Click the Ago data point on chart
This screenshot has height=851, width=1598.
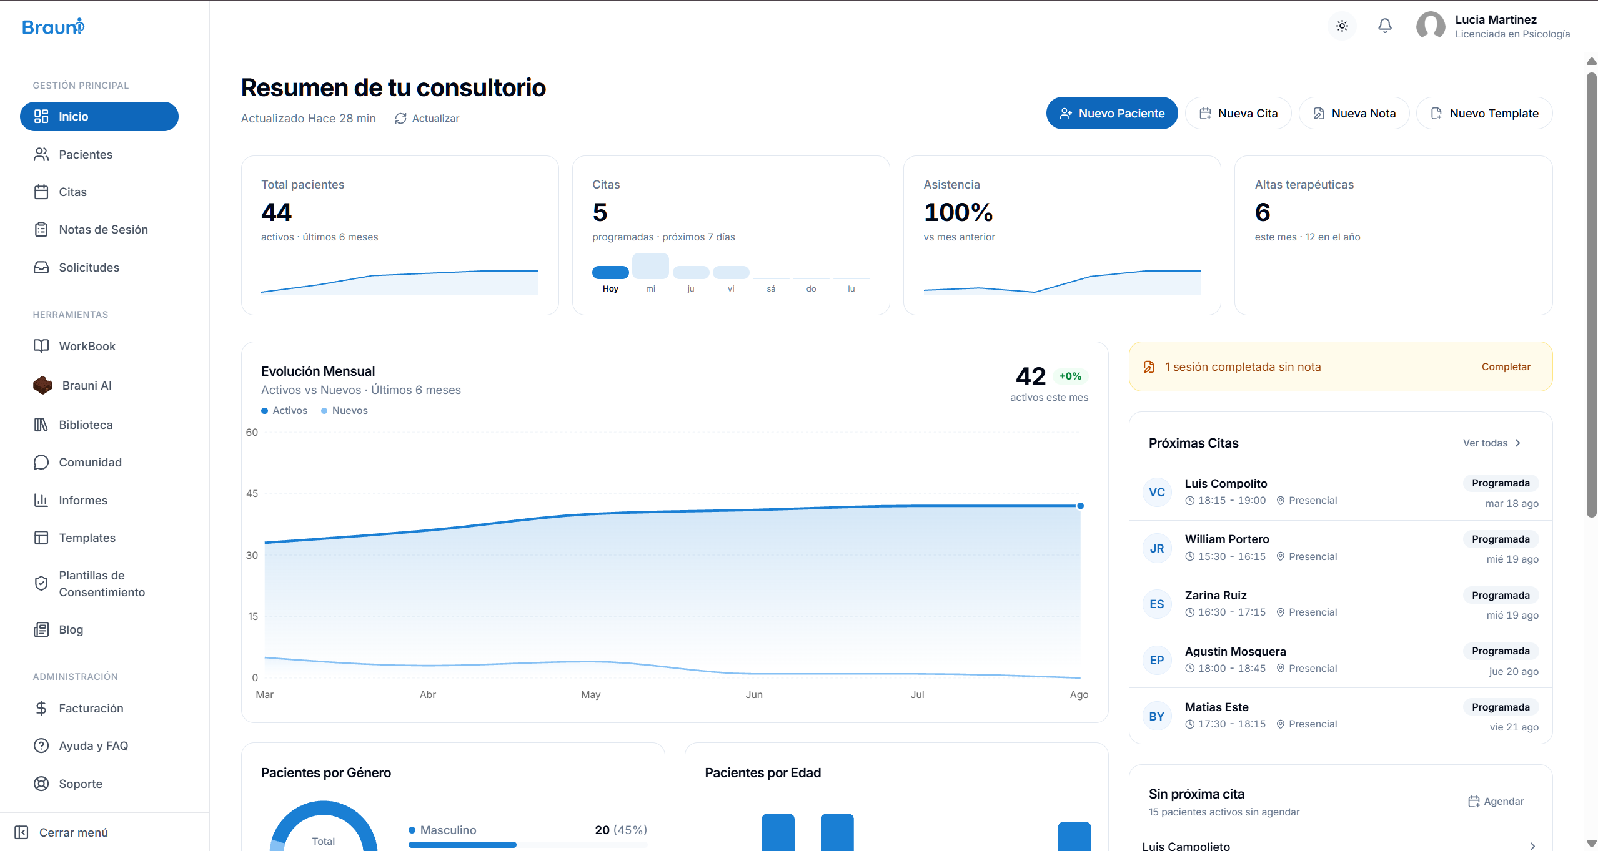[x=1080, y=506]
